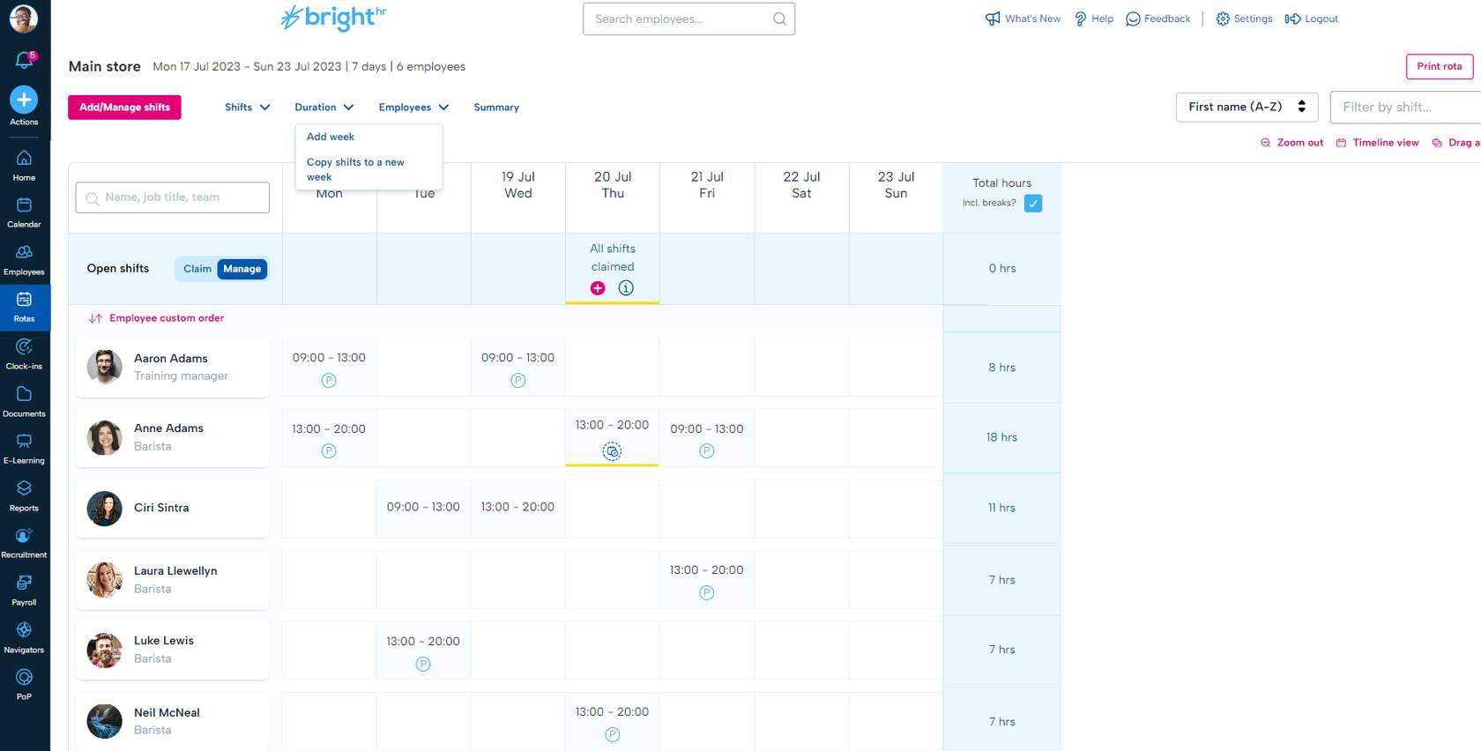Switch open shifts to Claim
This screenshot has height=751, width=1481.
(x=197, y=269)
